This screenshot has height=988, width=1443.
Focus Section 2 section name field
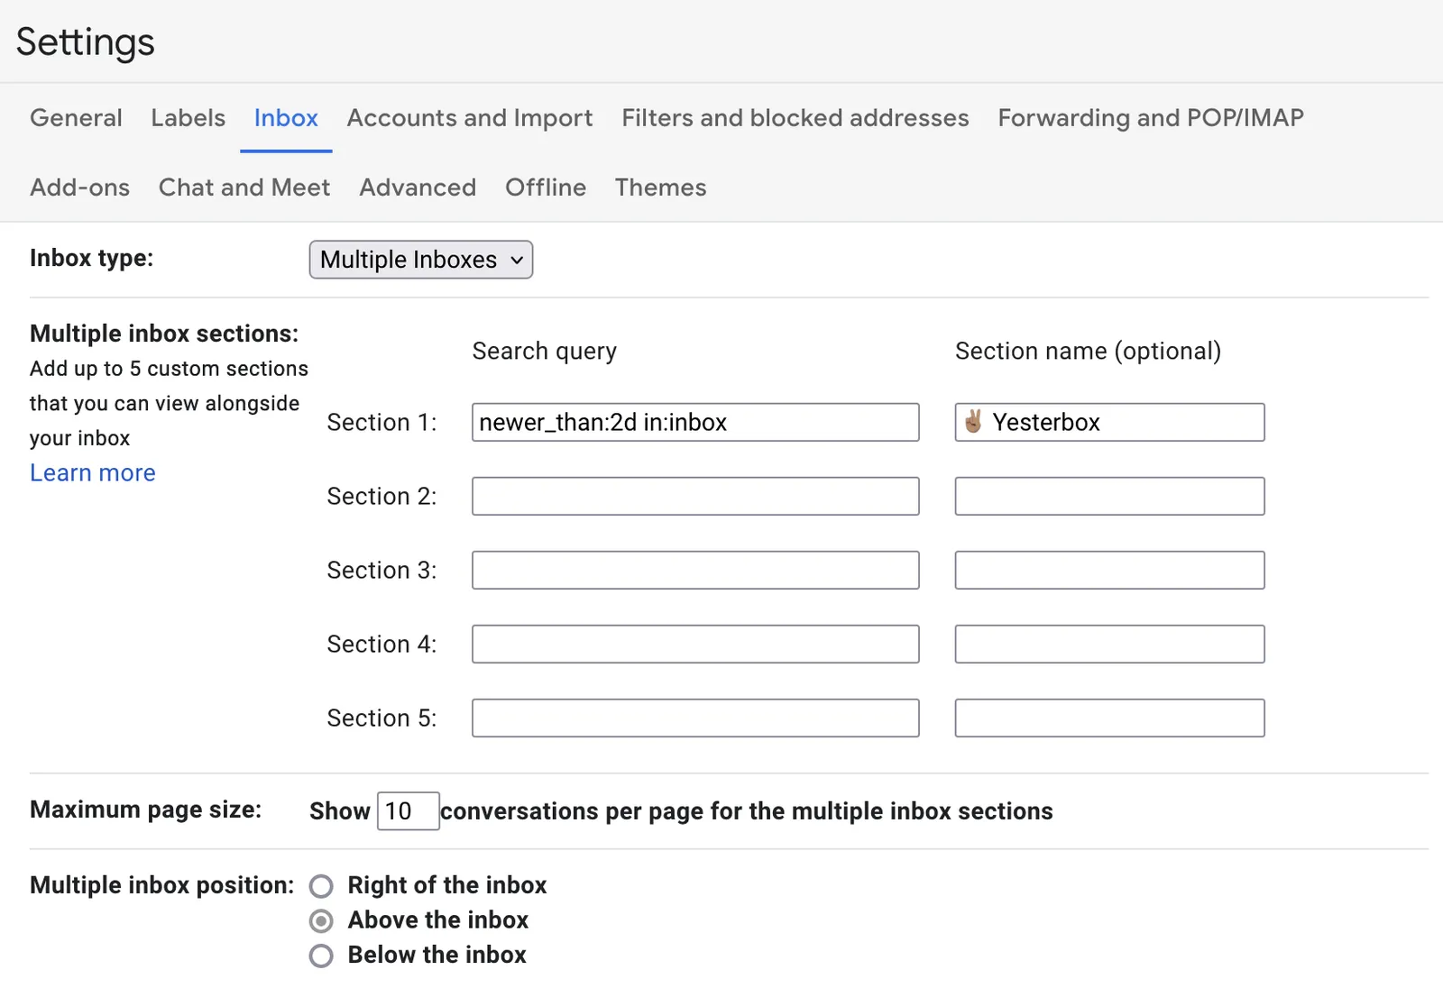(x=1109, y=496)
